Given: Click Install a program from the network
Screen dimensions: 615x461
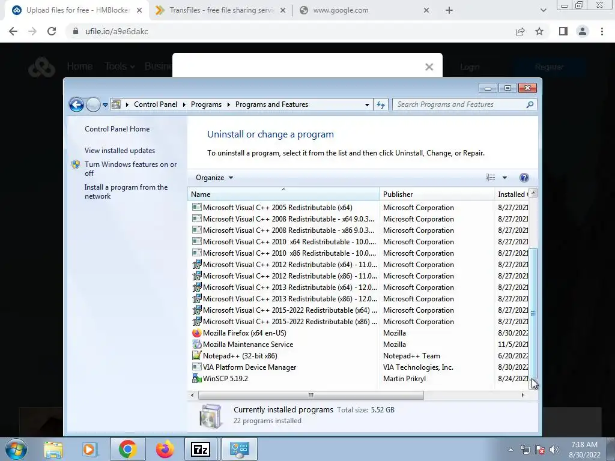Looking at the screenshot, I should (126, 191).
